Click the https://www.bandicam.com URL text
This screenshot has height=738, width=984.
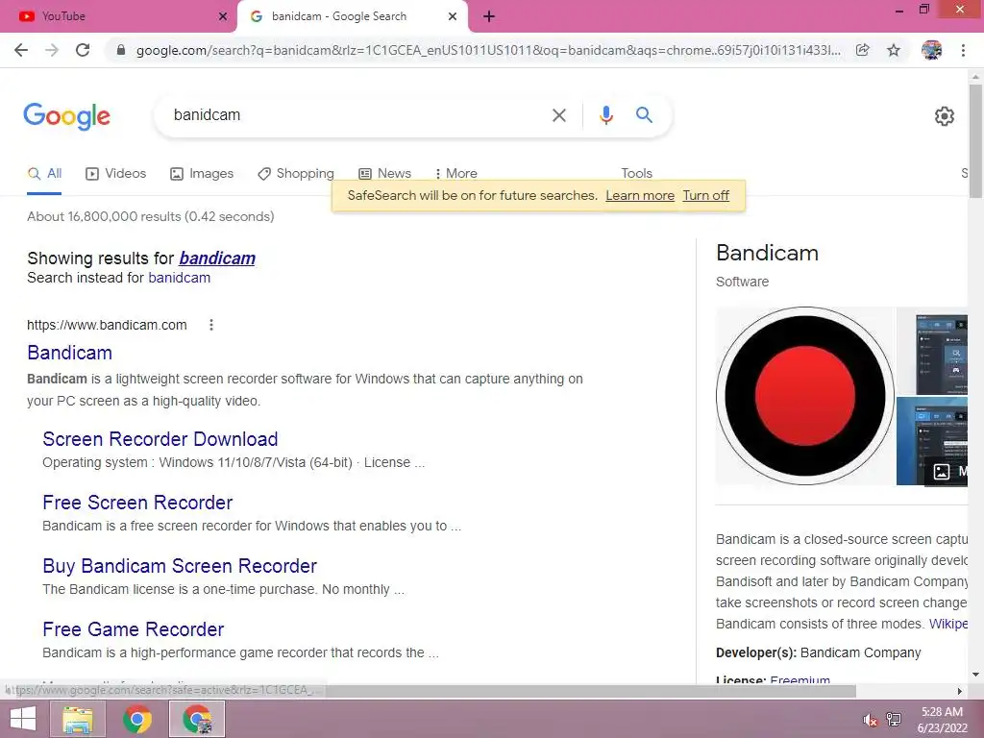tap(107, 325)
